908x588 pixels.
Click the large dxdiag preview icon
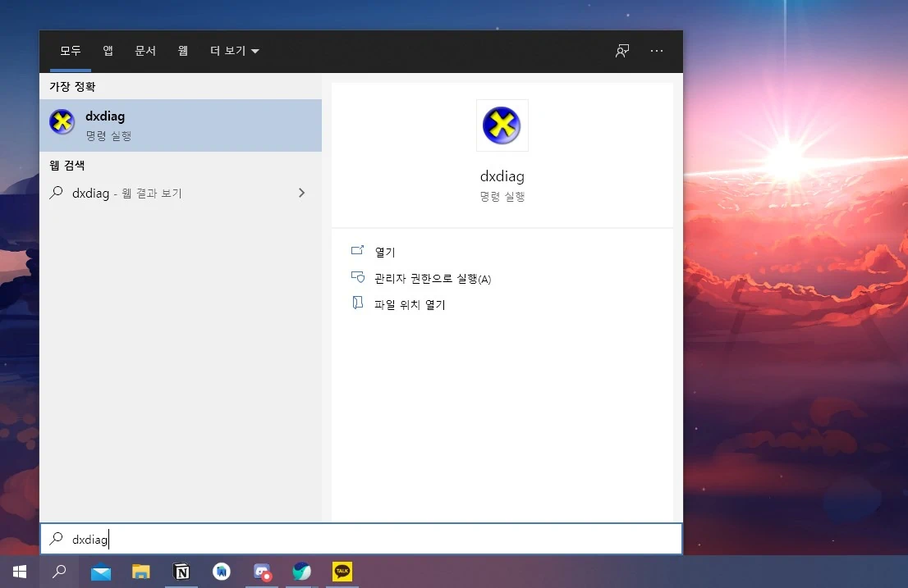(502, 125)
